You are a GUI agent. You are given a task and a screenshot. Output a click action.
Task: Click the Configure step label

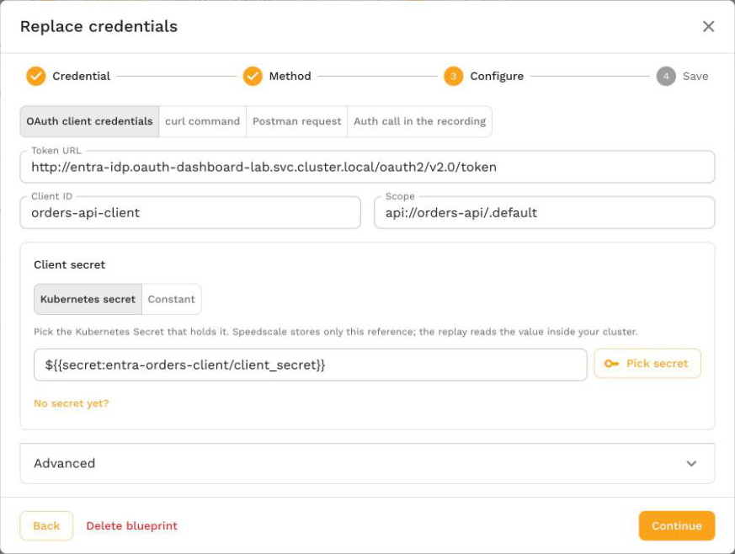[x=497, y=77]
